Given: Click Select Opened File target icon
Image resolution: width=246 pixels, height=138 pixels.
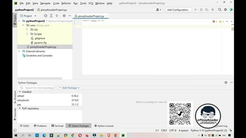Looking at the screenshot, I should [x=45, y=16].
